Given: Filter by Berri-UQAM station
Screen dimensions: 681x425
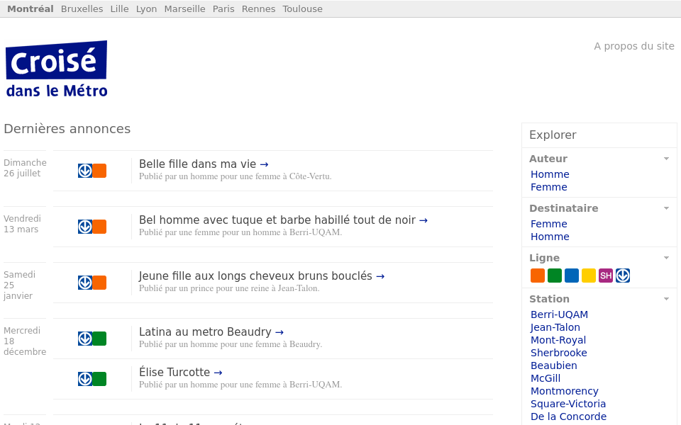Looking at the screenshot, I should [559, 314].
